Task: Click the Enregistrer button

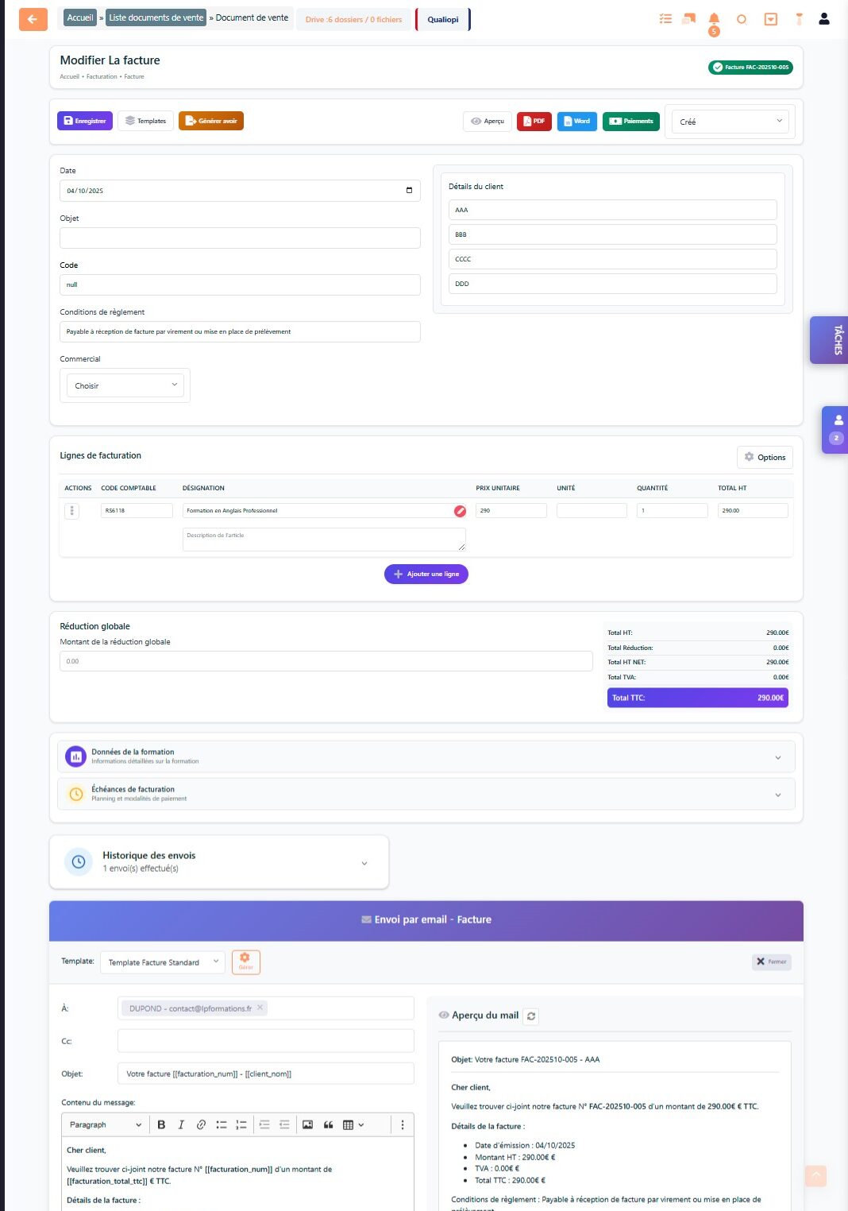Action: pyautogui.click(x=85, y=121)
